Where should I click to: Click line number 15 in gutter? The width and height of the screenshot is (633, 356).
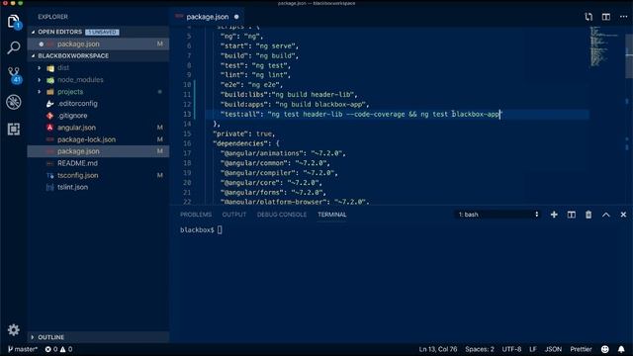187,133
